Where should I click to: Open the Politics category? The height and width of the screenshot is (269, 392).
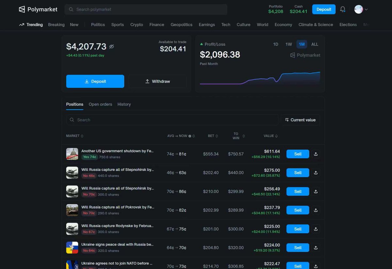98,25
